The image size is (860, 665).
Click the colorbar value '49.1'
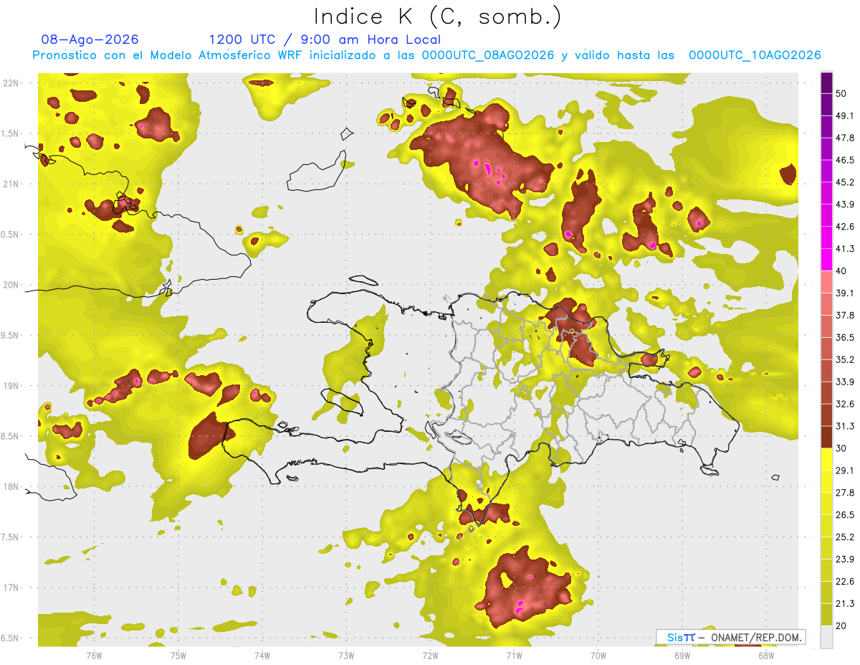pos(845,115)
